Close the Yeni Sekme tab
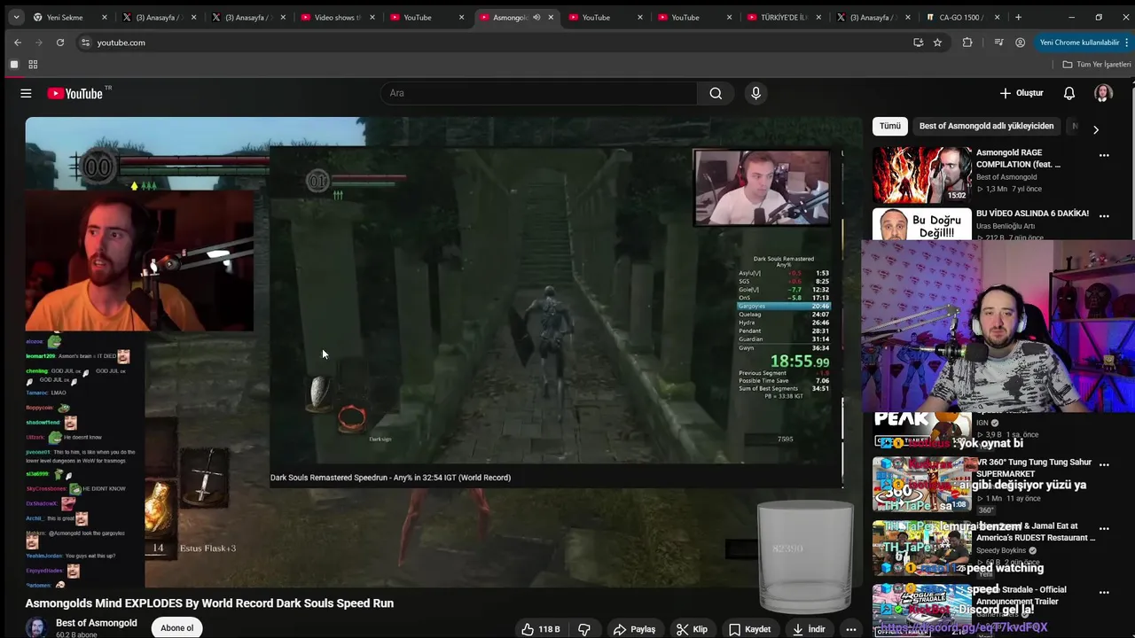 coord(104,17)
